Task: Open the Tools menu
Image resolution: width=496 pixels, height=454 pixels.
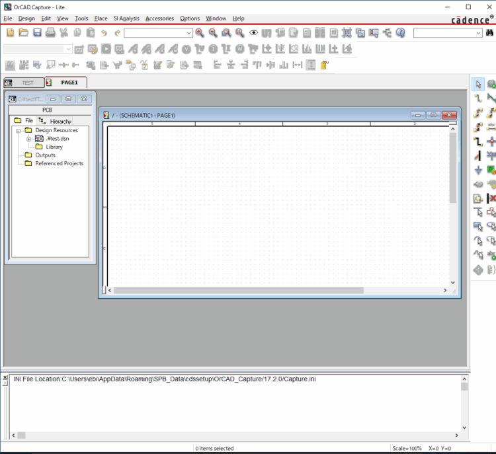Action: 81,19
